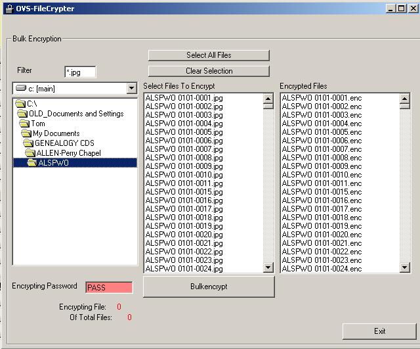Click encrypted file ALSPWO 0101-0006.enc
The height and width of the screenshot is (349, 420).
tap(322, 140)
